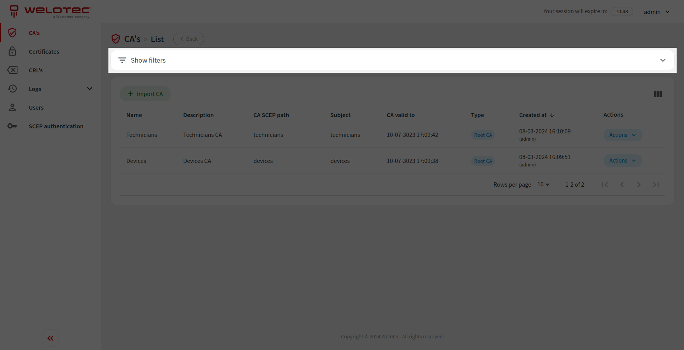This screenshot has height=350, width=684.
Task: Click the Welotec logo
Action: pos(50,11)
